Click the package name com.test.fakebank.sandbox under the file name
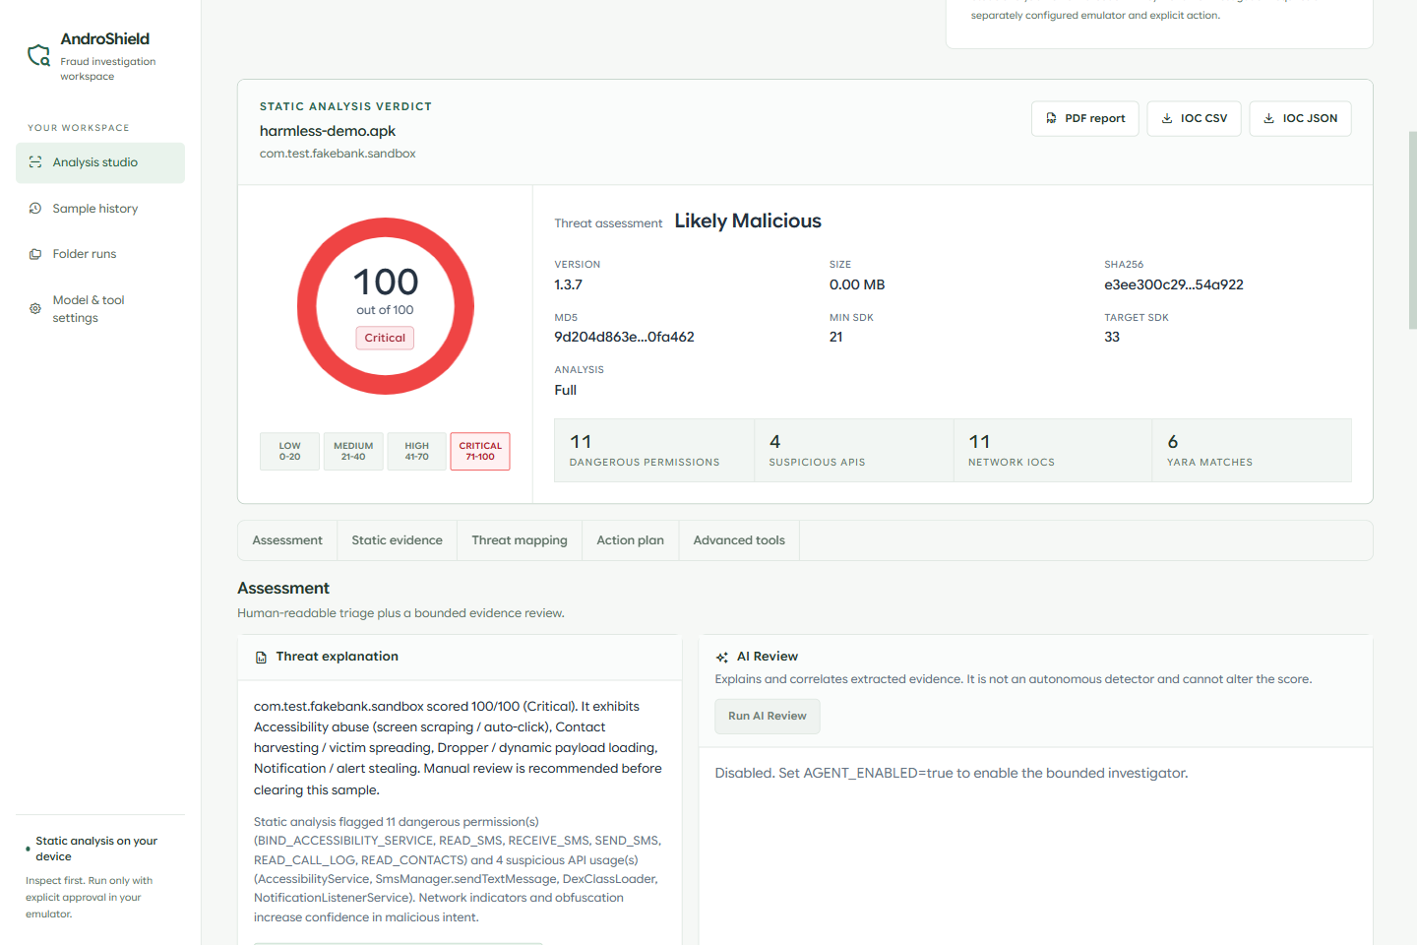This screenshot has height=945, width=1417. [x=338, y=154]
